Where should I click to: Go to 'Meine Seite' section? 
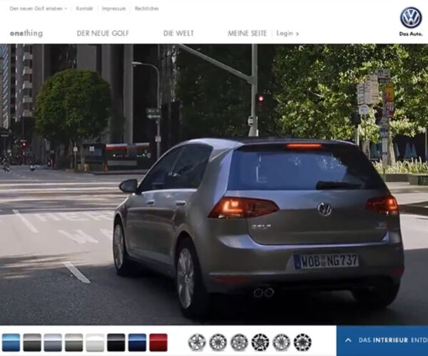(247, 33)
